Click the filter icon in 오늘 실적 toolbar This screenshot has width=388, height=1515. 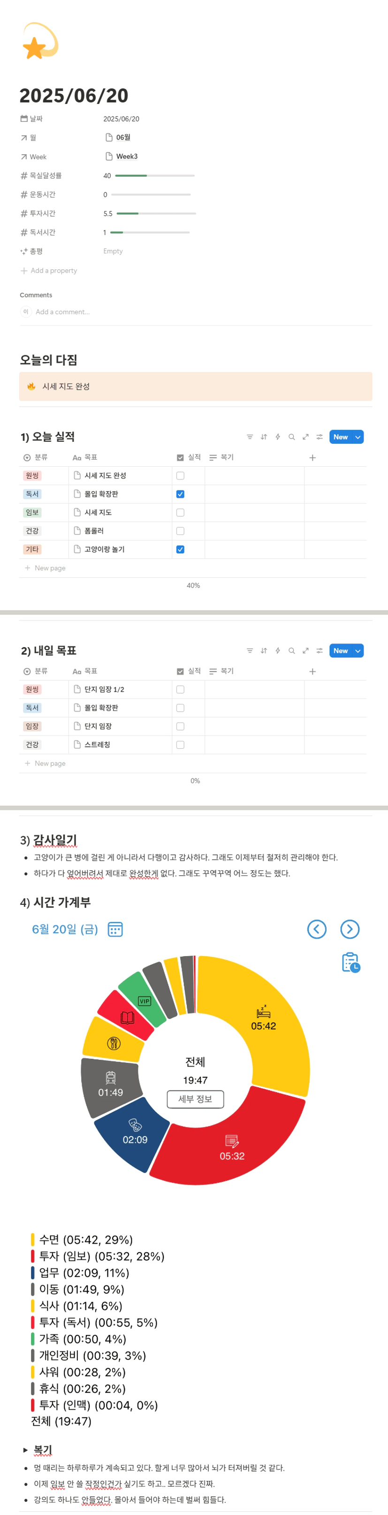tap(250, 437)
